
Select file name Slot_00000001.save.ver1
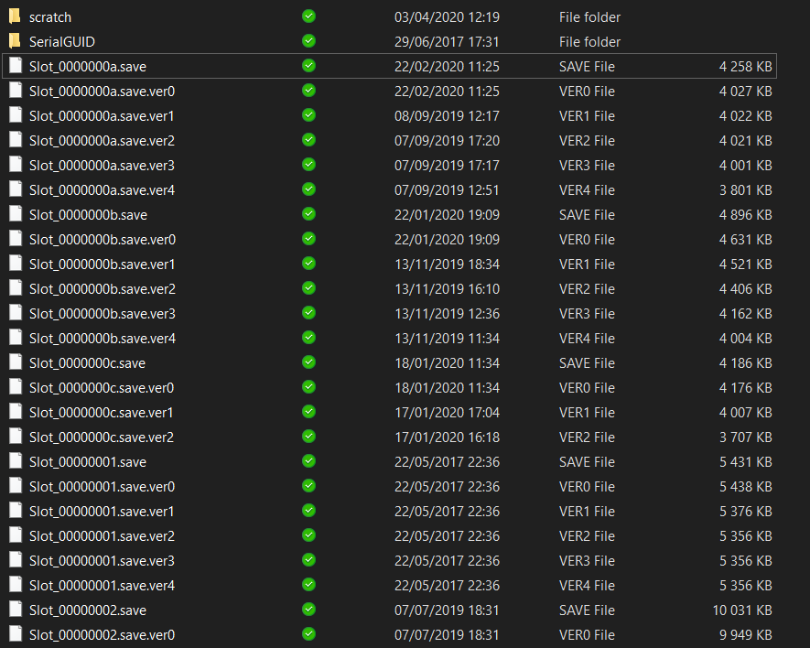[102, 512]
